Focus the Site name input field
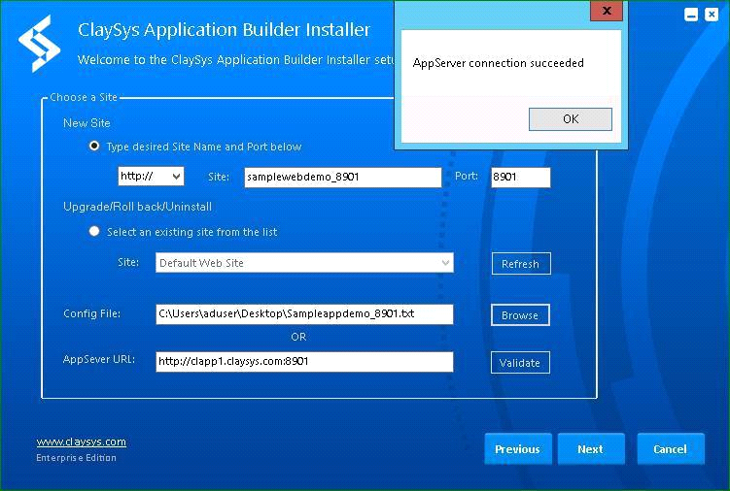This screenshot has width=730, height=491. pyautogui.click(x=343, y=178)
